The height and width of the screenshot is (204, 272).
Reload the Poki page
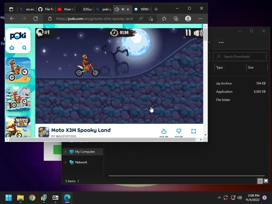coord(36,19)
